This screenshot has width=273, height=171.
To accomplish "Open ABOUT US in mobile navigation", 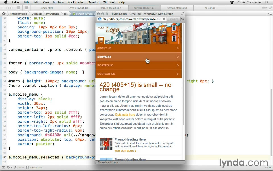I will click(x=138, y=48).
